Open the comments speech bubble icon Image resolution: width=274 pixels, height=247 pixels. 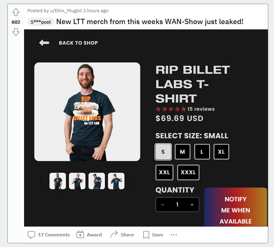(x=31, y=235)
